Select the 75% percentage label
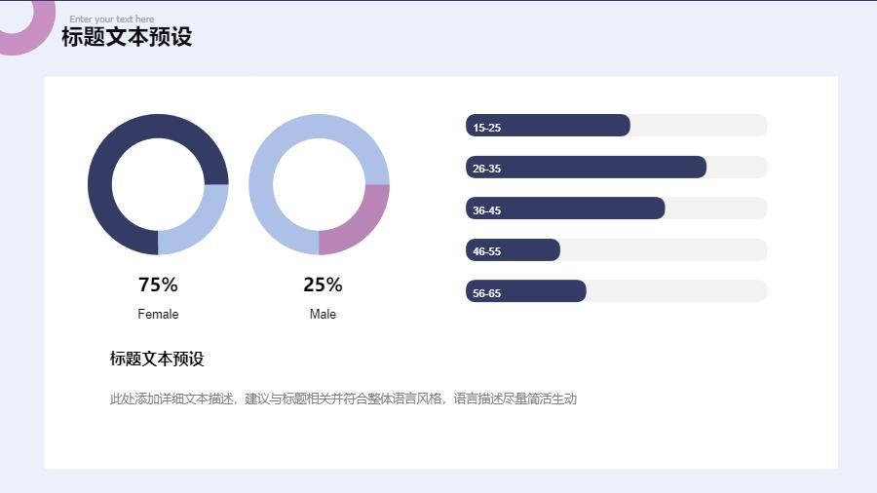The width and height of the screenshot is (877, 493). coord(158,284)
